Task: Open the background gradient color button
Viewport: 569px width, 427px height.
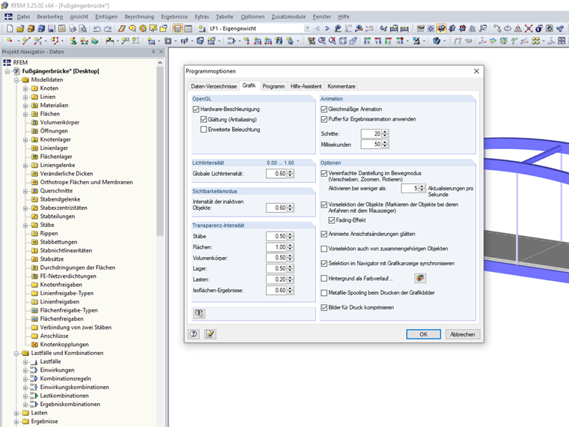Action: [420, 278]
